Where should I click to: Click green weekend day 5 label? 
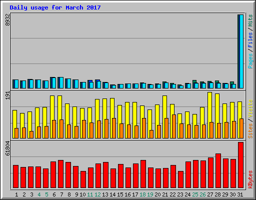(x=46, y=194)
